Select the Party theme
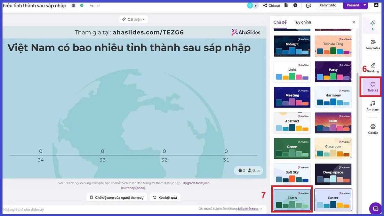This screenshot has height=216, width=384. coord(333,72)
